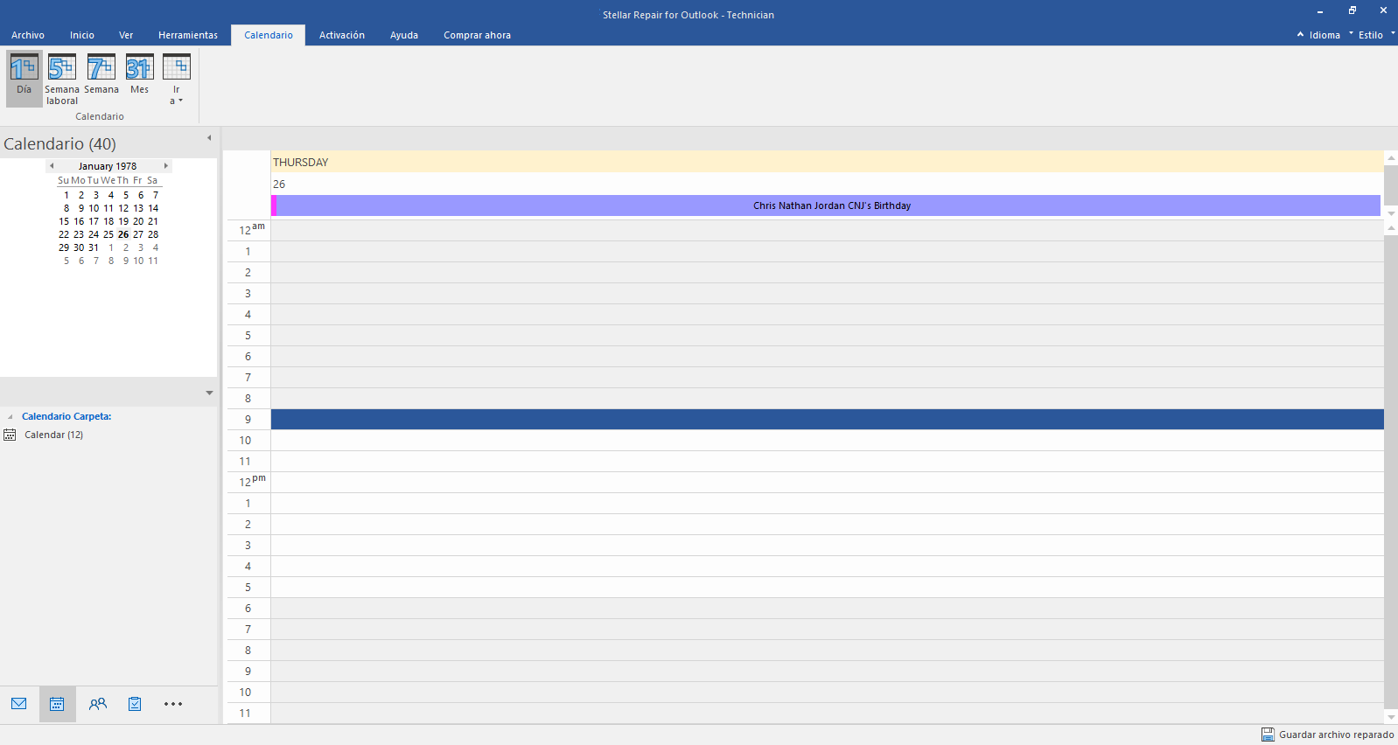Open the Ver tab

tap(126, 35)
